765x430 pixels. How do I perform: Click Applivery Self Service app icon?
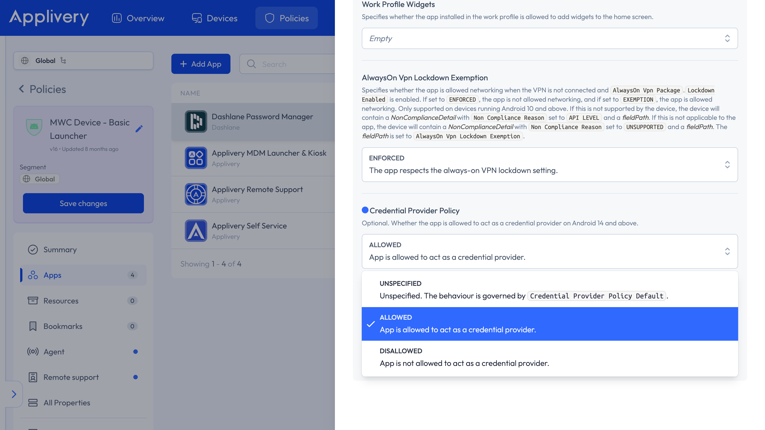coord(196,231)
